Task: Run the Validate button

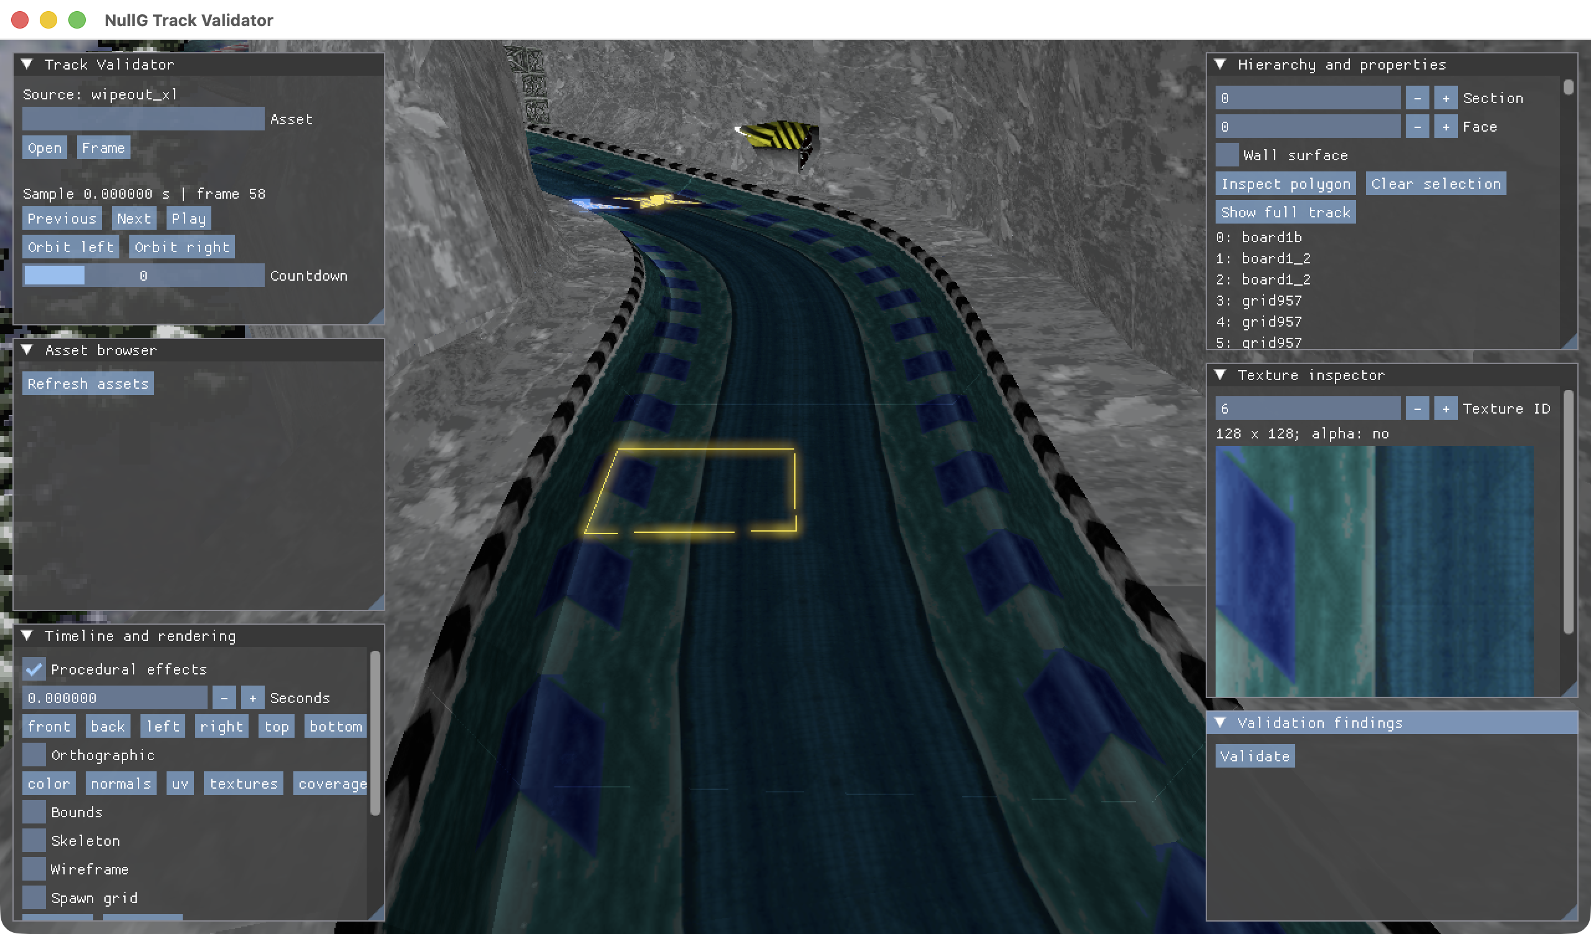Action: click(x=1255, y=756)
